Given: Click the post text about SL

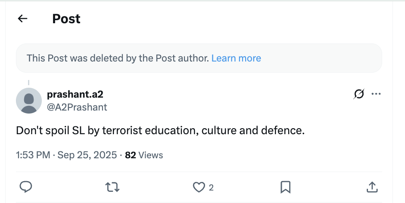Looking at the screenshot, I should pos(160,130).
